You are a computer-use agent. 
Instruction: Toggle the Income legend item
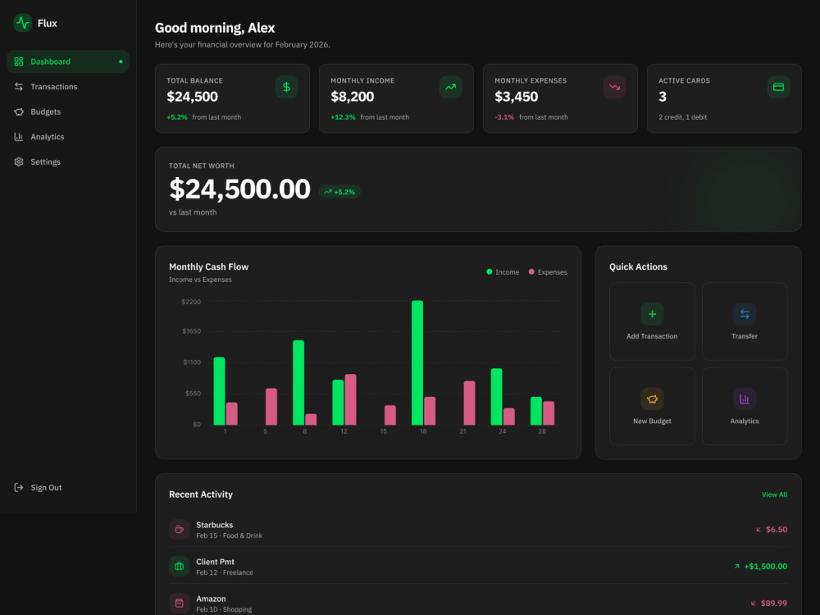[x=503, y=272]
